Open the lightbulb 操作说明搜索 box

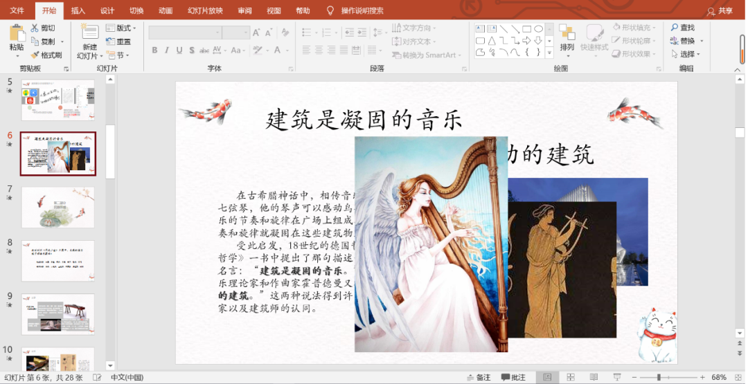coord(355,10)
